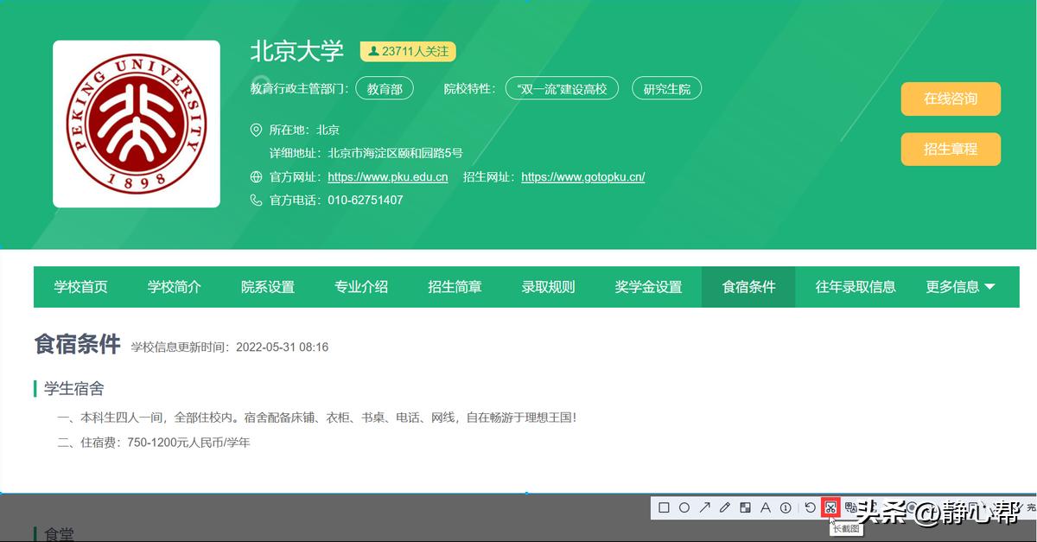Select the ellipse drawing tool
1037x542 pixels.
(684, 507)
